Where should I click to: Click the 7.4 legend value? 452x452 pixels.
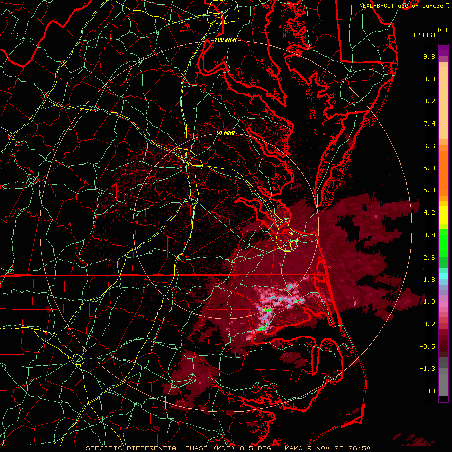click(x=429, y=124)
